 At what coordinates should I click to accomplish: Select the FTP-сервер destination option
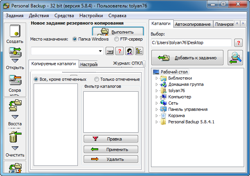point(117,39)
